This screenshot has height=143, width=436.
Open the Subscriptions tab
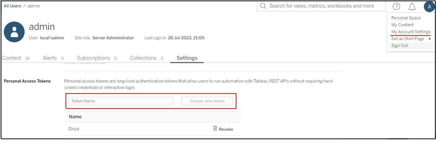click(x=93, y=58)
